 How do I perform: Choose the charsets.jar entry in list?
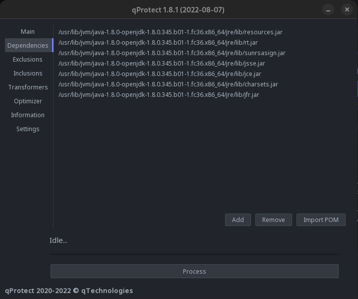(x=168, y=84)
